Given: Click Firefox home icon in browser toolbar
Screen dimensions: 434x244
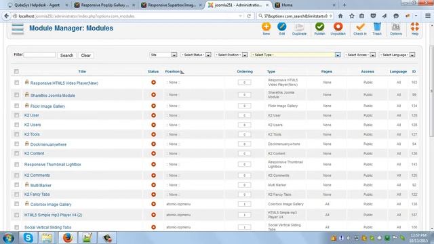Looking at the screenshot, I should [340, 16].
